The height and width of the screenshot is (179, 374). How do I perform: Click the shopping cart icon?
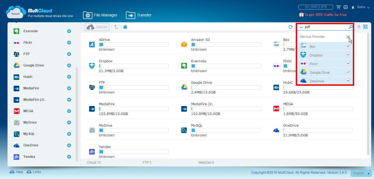click(338, 7)
